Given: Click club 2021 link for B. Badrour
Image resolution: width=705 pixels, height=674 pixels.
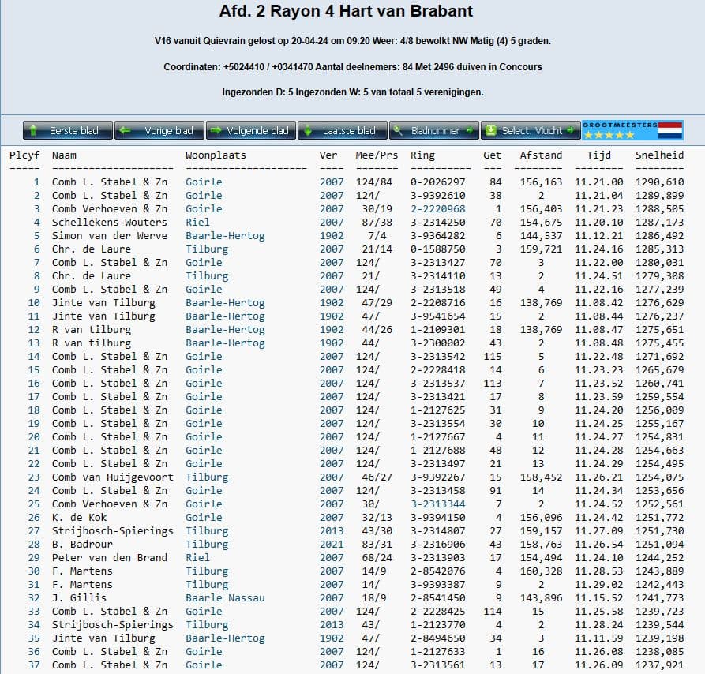Looking at the screenshot, I should point(332,545).
